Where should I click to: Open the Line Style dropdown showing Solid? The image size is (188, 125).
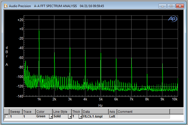click(x=70, y=117)
